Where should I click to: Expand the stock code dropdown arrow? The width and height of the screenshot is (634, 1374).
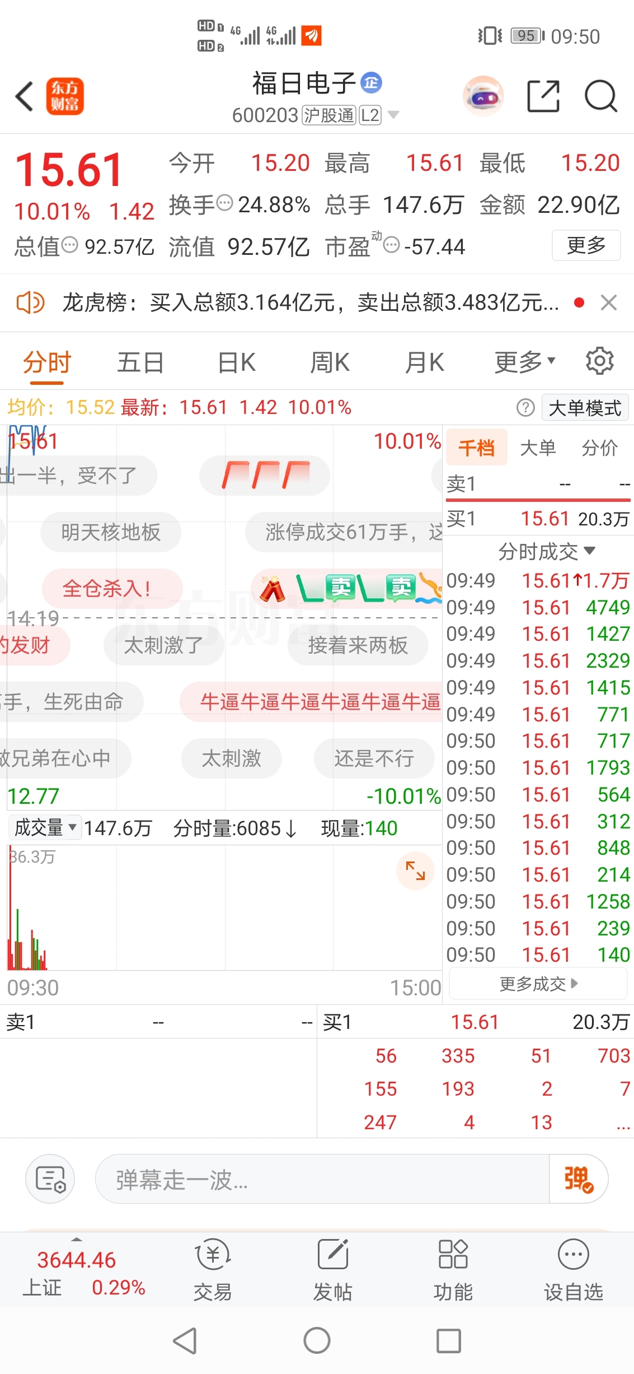[x=393, y=115]
